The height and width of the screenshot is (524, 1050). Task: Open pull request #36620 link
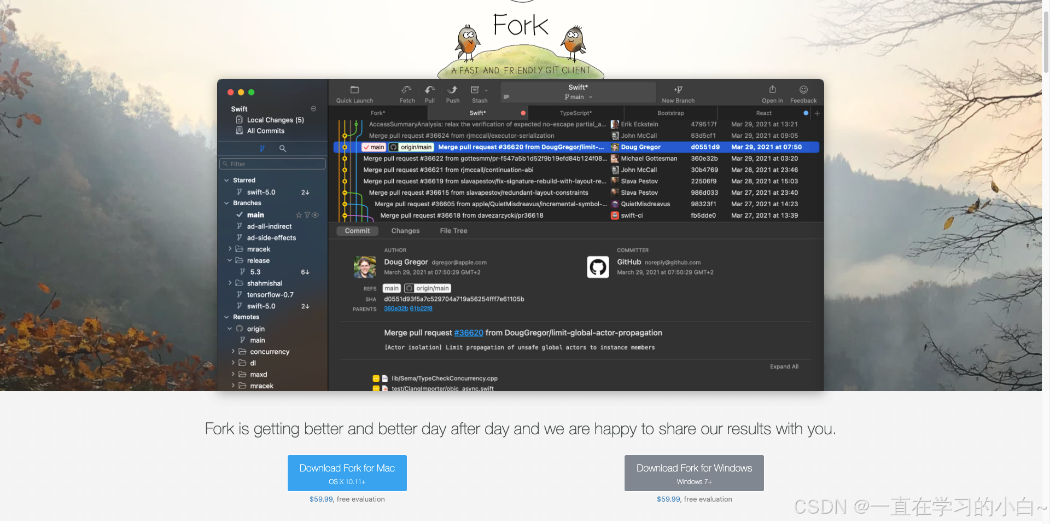pos(469,333)
